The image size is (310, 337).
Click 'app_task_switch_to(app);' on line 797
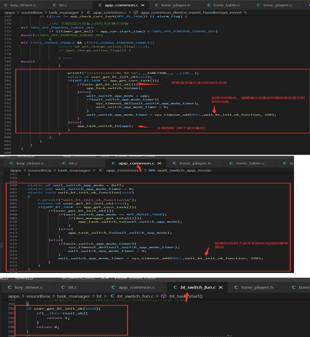tap(105, 126)
